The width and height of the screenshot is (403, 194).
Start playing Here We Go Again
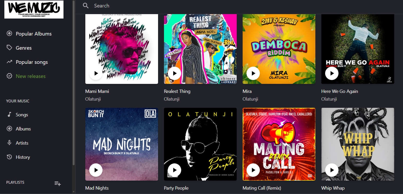point(332,73)
